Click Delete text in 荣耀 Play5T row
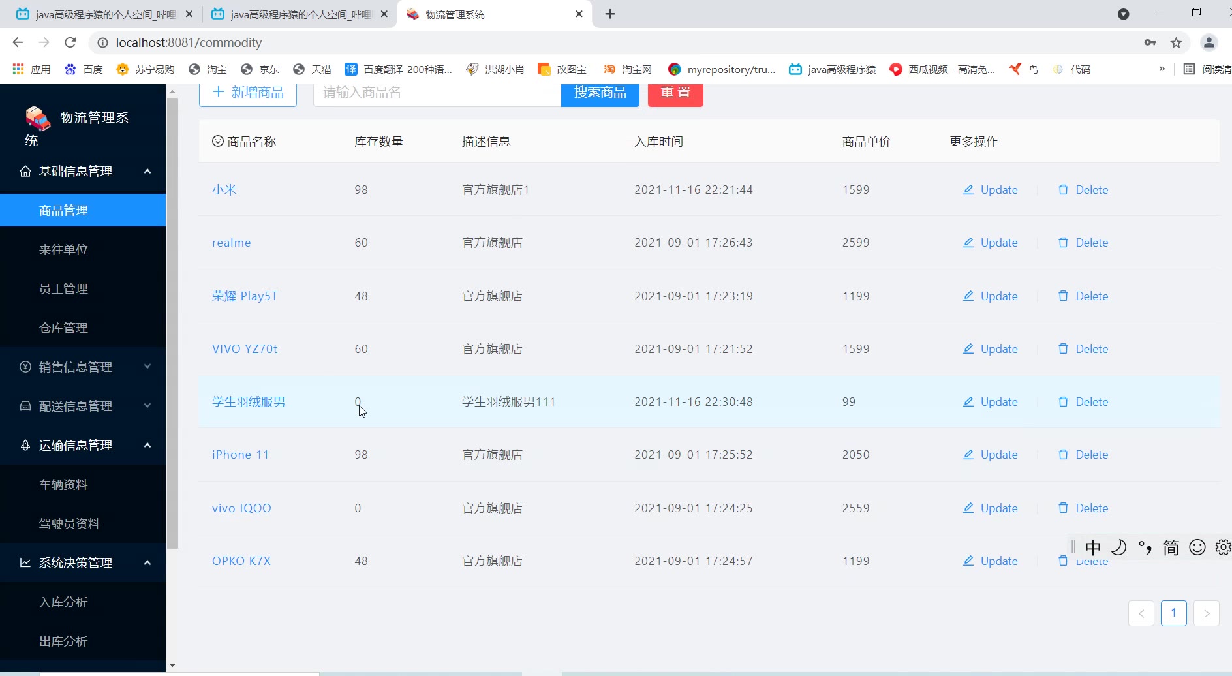1232x676 pixels. pos(1092,296)
